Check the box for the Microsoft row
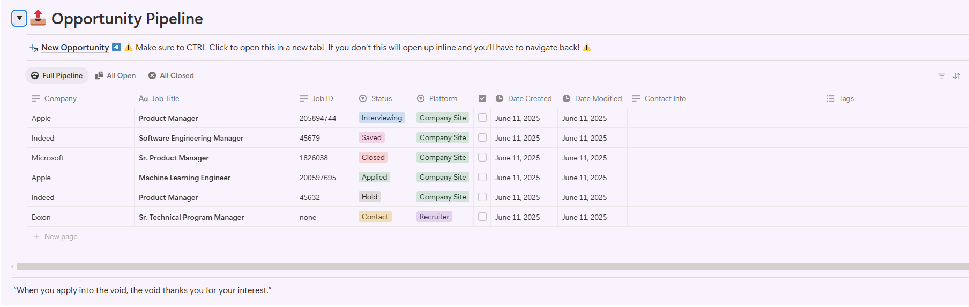This screenshot has width=969, height=307. click(x=482, y=158)
